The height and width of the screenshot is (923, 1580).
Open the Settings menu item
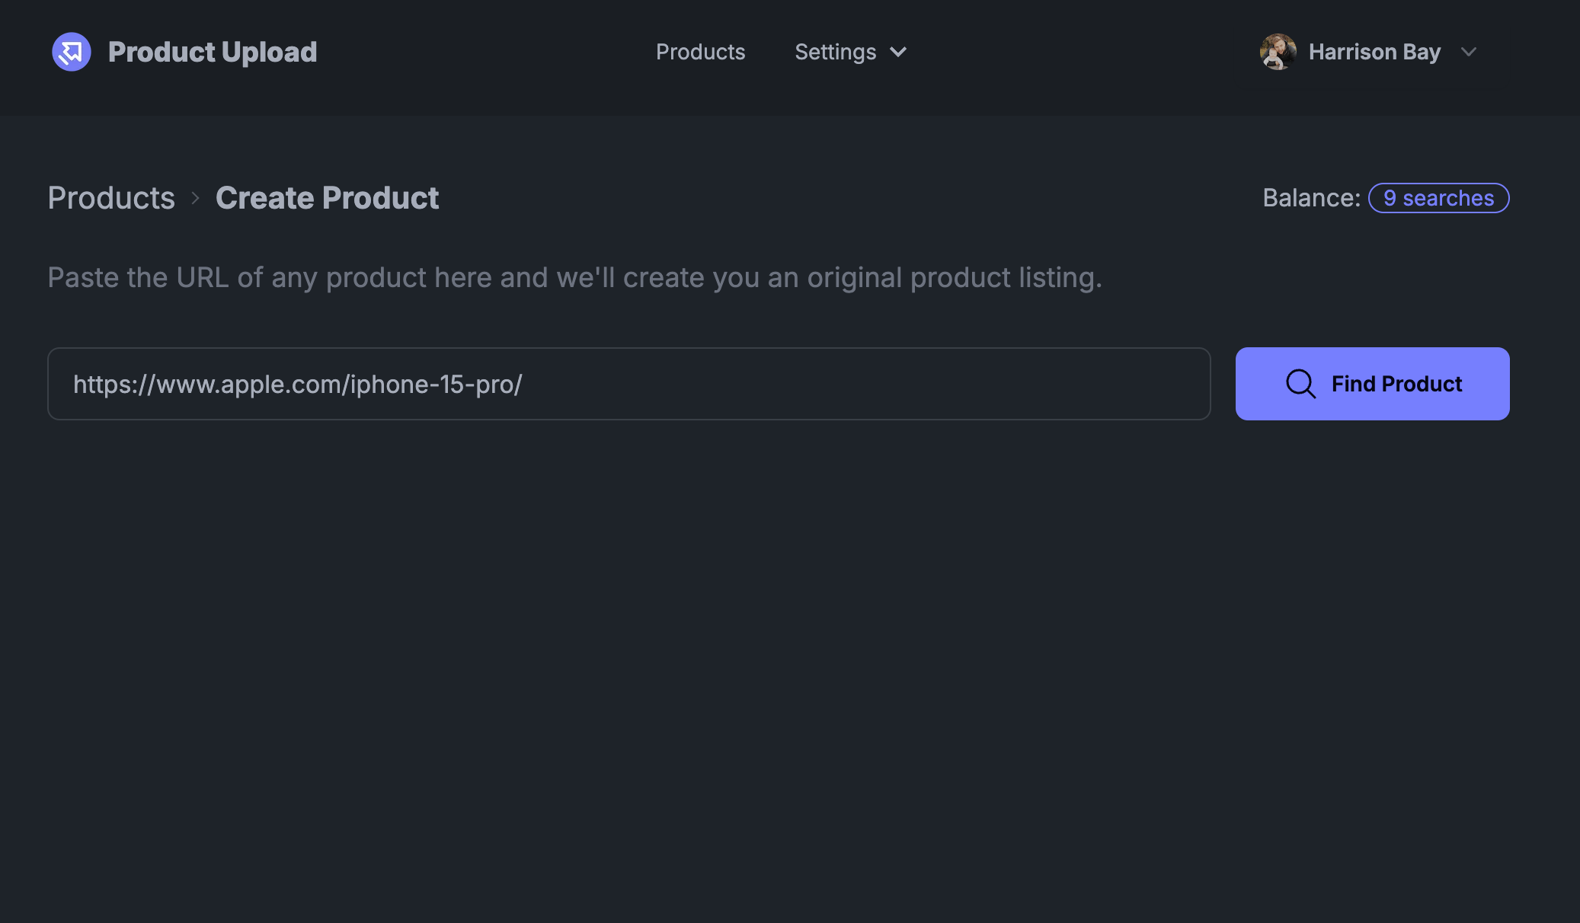coord(836,52)
